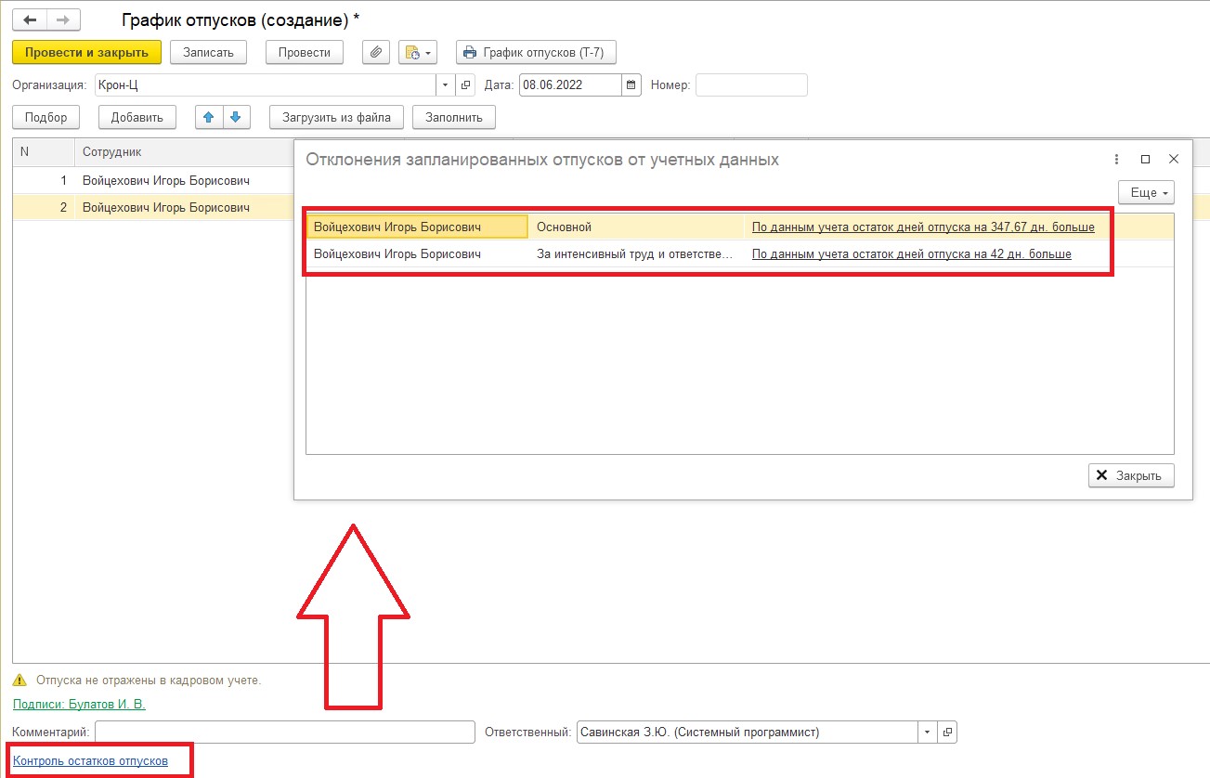Screen dimensions: 1210x778
Task: Click the Записать button
Action: pos(208,52)
